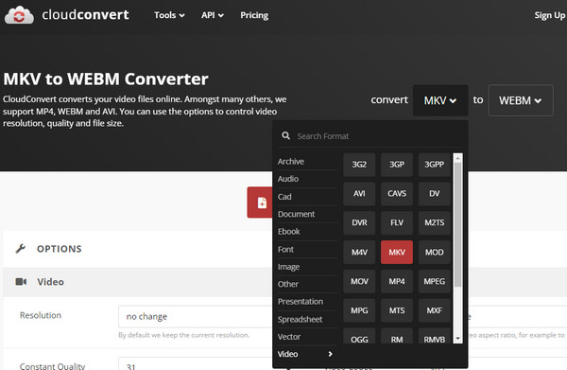Open the MKV source format dropdown

[x=440, y=100]
